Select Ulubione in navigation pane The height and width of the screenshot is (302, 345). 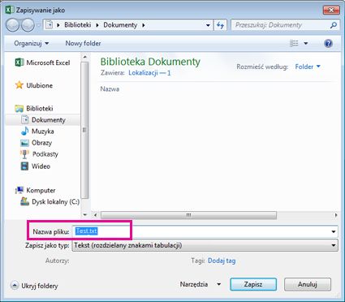coord(40,85)
